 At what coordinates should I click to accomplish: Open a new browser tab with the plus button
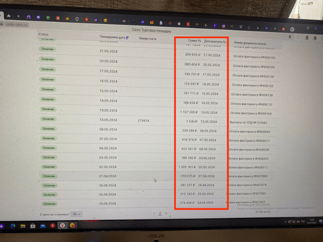pyautogui.click(x=292, y=29)
